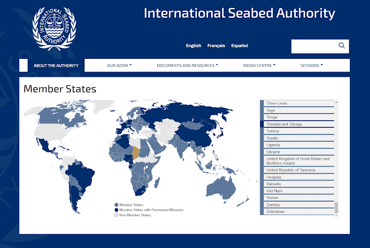Viewport: 370px width, 248px height.
Task: Switch language to Español
Action: (239, 46)
